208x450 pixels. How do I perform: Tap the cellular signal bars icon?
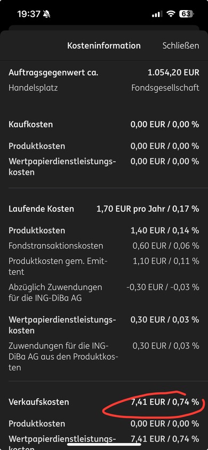tap(157, 14)
